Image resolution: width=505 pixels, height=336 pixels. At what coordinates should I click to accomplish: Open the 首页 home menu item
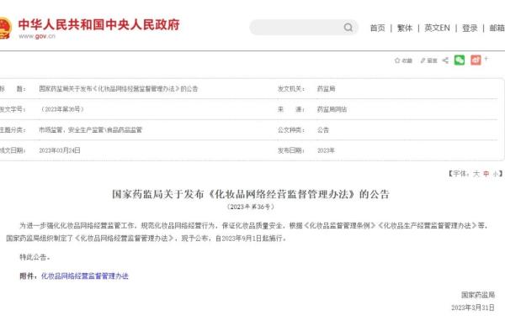[x=377, y=28]
